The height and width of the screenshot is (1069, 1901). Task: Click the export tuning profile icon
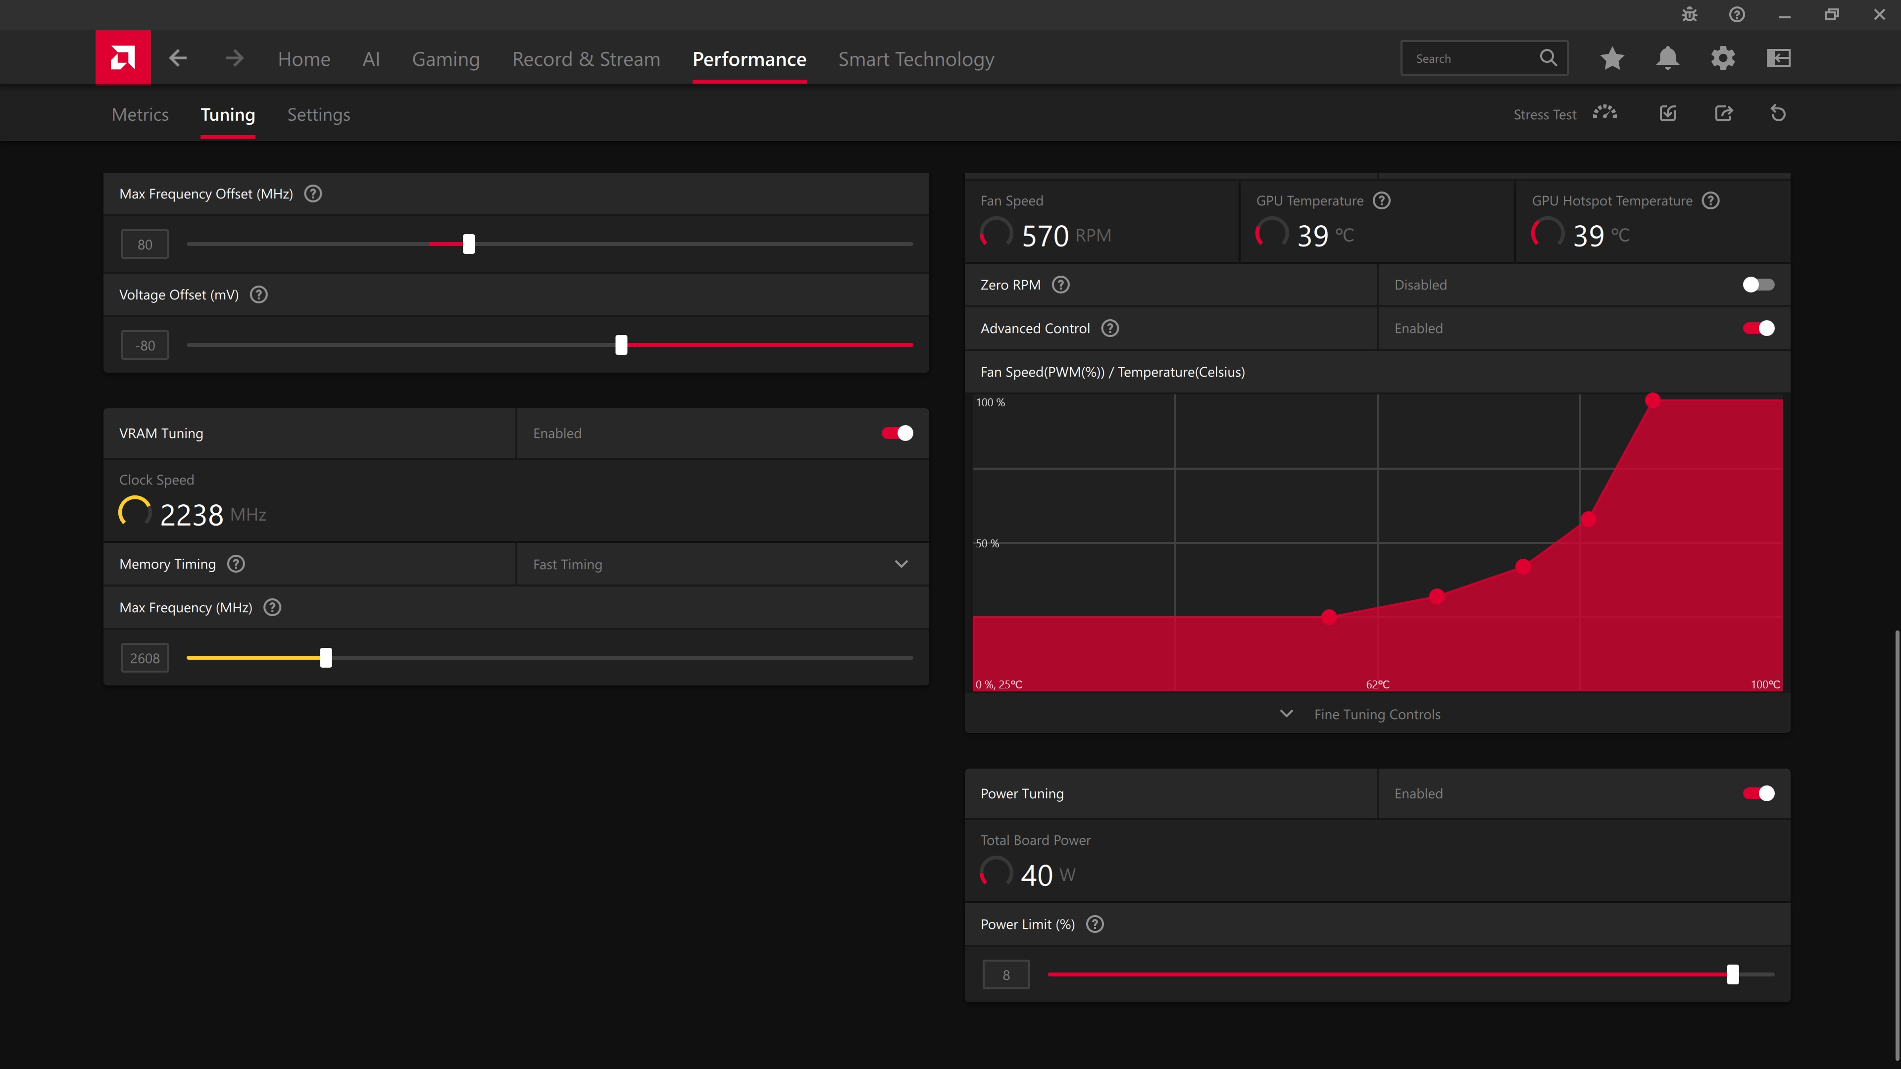click(1723, 114)
